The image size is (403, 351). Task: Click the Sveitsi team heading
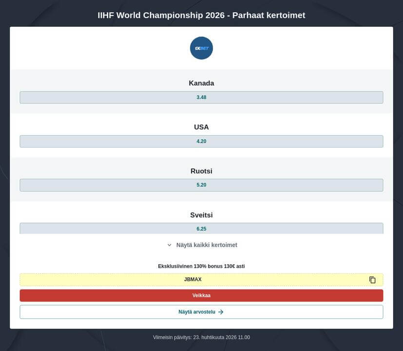[201, 215]
